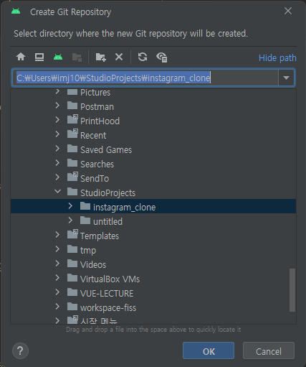Click the directory path text field

click(x=145, y=78)
